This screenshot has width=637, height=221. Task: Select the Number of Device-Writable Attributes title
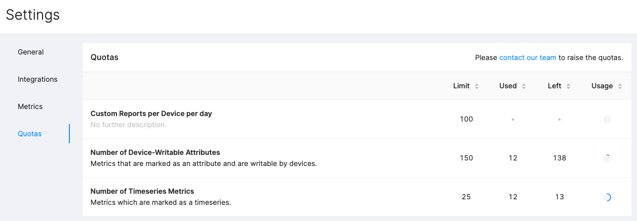pyautogui.click(x=155, y=152)
